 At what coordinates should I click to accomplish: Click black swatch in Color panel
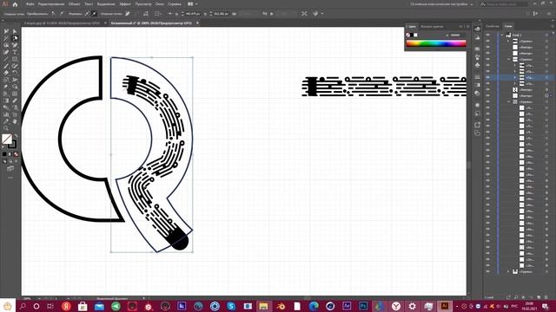point(412,35)
